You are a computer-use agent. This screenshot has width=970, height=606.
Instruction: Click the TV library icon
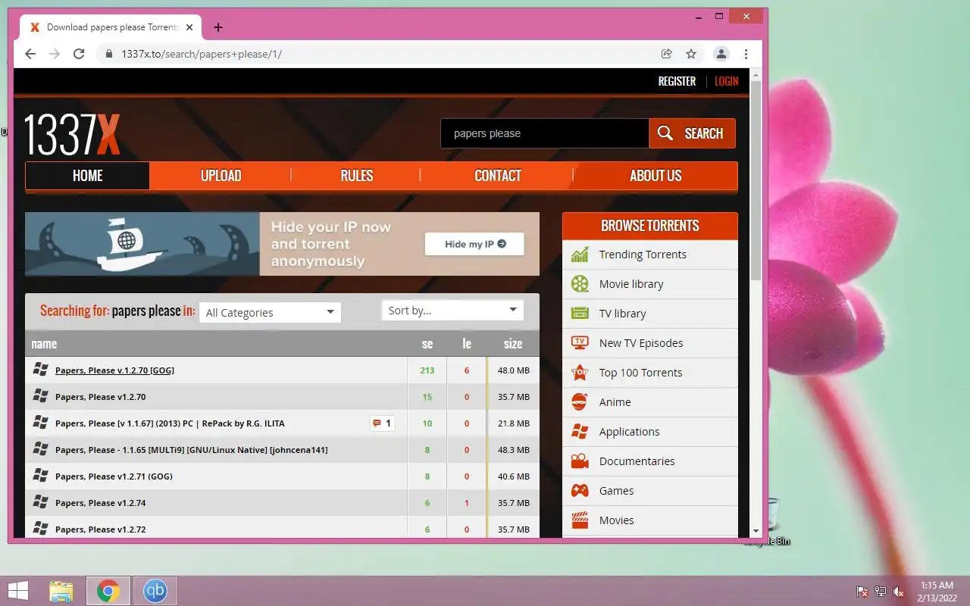(580, 314)
